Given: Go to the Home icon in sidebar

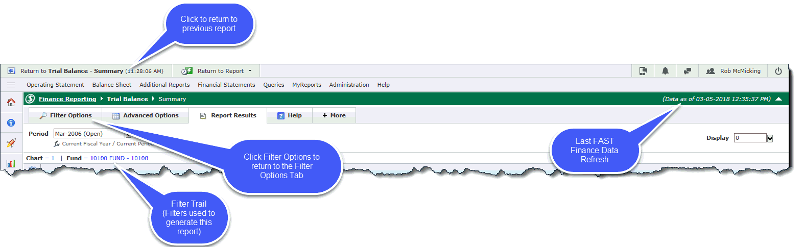Looking at the screenshot, I should pyautogui.click(x=11, y=103).
